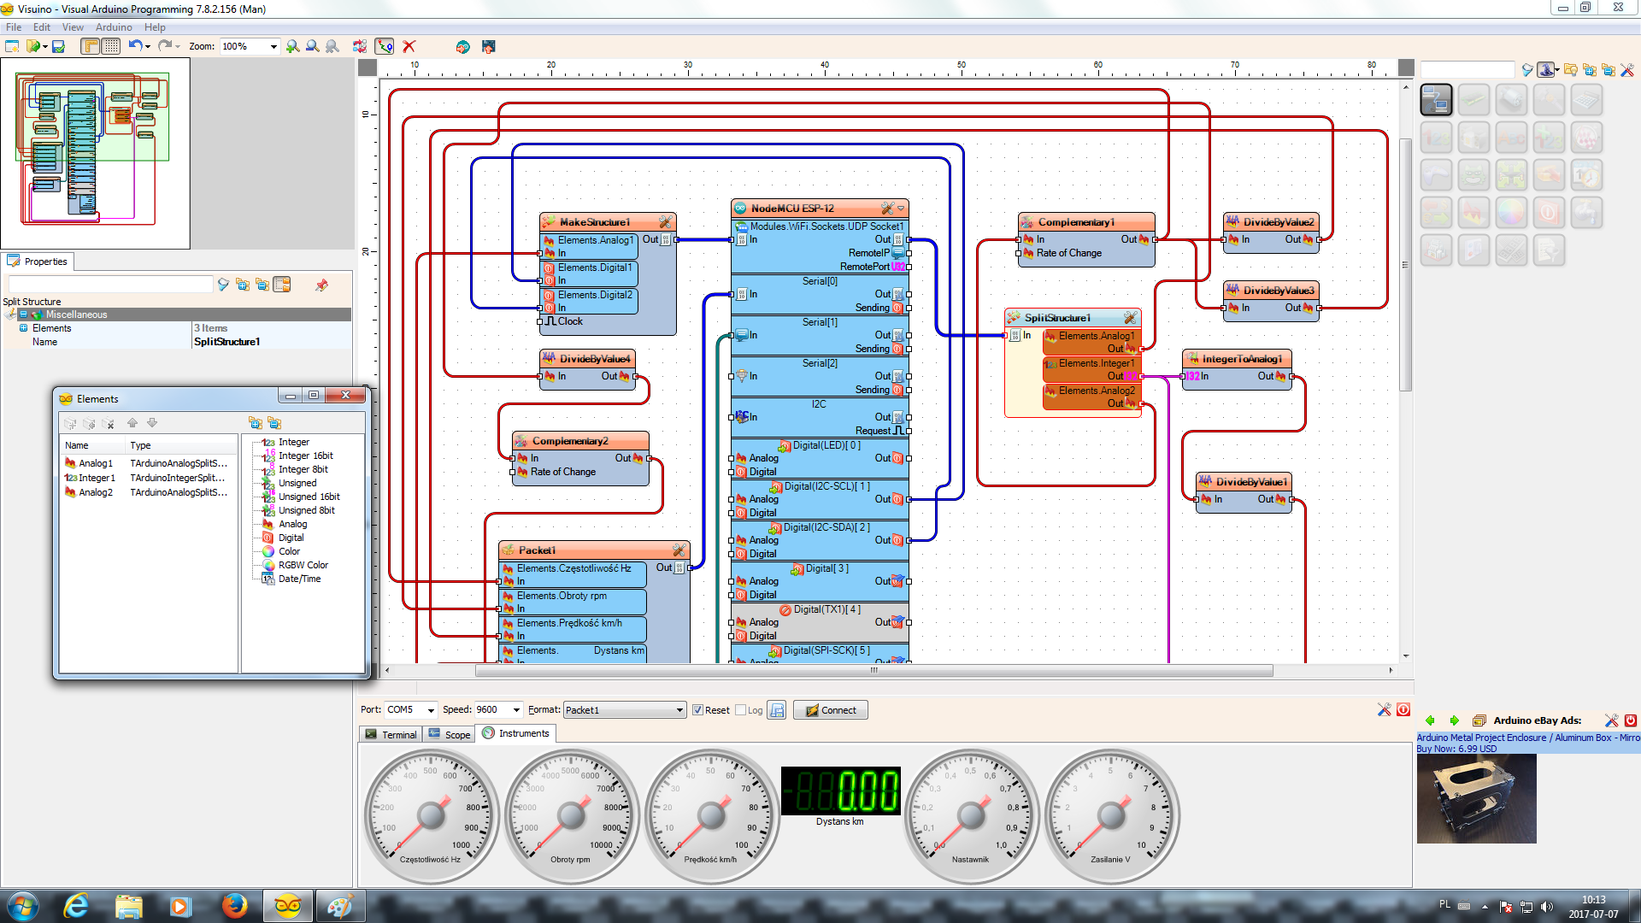Select Analog2 row in Elements window
1641x923 pixels.
click(147, 492)
